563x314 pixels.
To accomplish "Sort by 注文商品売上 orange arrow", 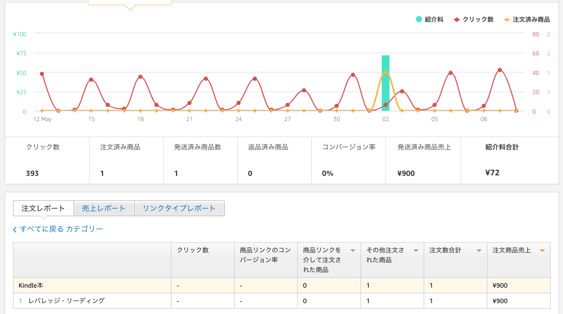I will coord(542,250).
